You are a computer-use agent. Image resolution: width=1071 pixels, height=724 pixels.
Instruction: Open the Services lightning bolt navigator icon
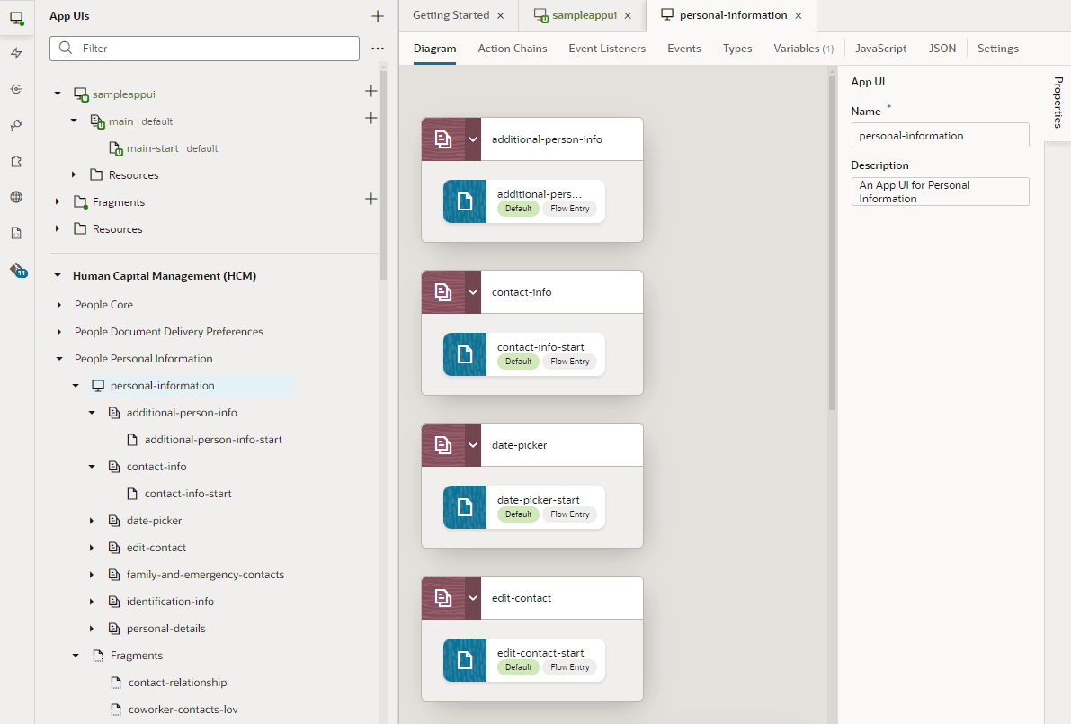click(x=16, y=53)
